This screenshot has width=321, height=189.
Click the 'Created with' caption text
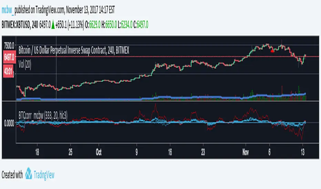[12, 175]
